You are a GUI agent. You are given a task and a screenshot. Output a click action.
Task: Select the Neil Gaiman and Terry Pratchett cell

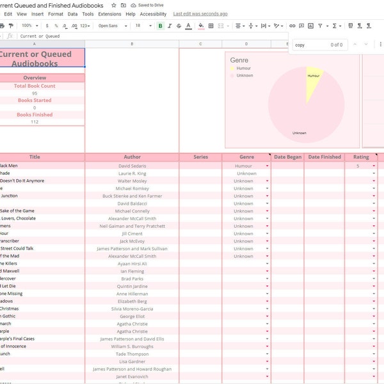pos(132,226)
